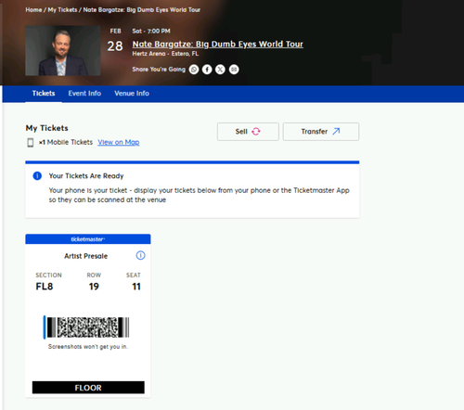Click the transfer arrow icon
464x410 pixels.
[x=336, y=132]
